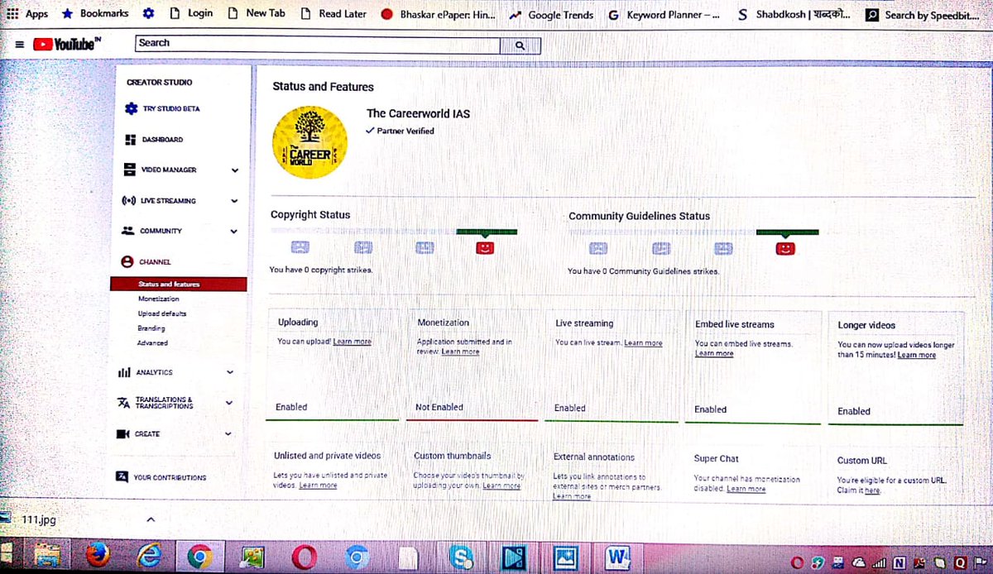
Task: Click Learn more under External annotations
Action: point(572,496)
